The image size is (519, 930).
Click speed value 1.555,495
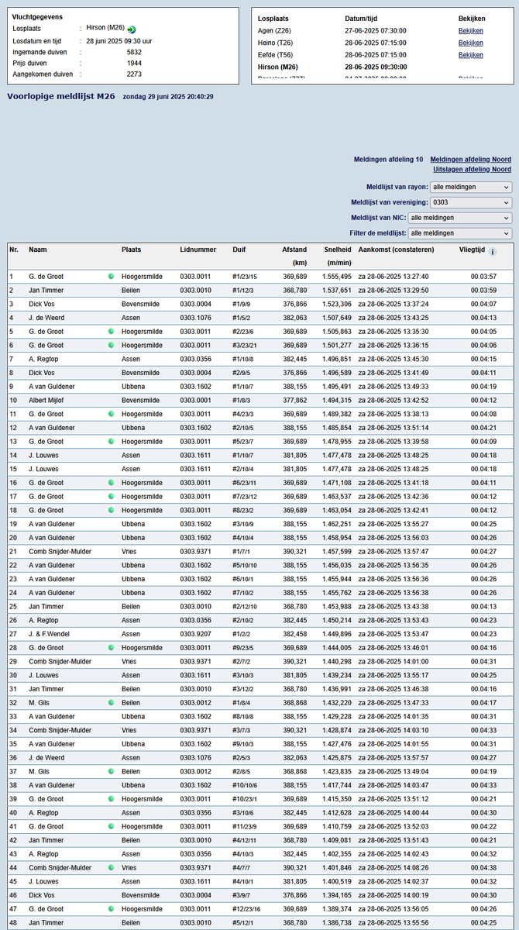pos(335,276)
